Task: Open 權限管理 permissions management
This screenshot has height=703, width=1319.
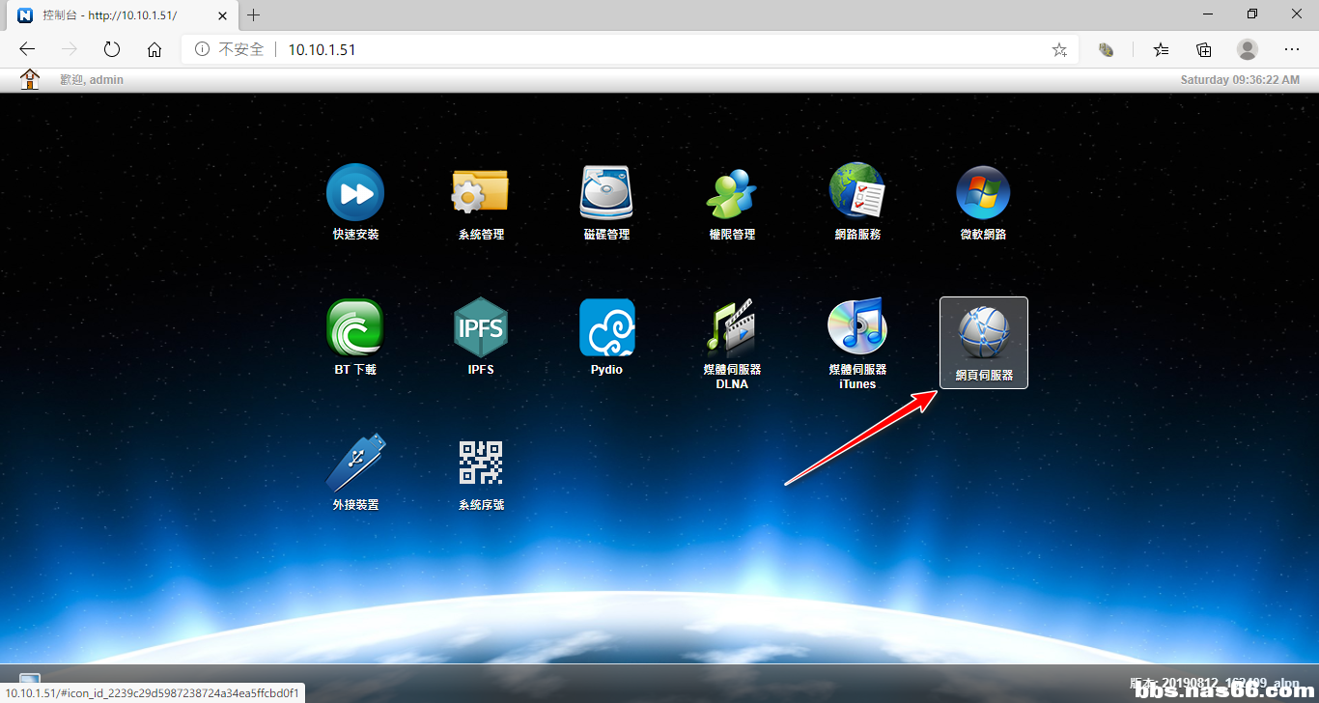Action: pyautogui.click(x=732, y=202)
